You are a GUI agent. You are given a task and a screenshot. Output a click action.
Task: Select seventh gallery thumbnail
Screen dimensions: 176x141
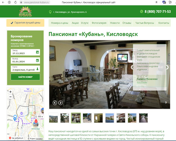[121, 118]
